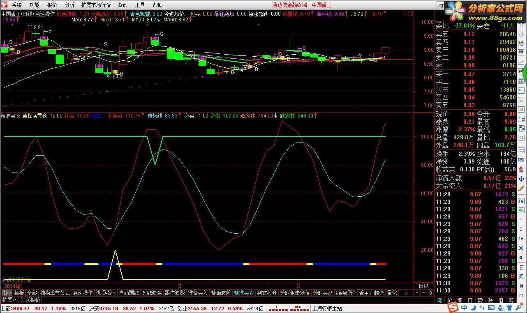Click the green refresh icon
This screenshot has width=527, height=313.
click(521, 210)
